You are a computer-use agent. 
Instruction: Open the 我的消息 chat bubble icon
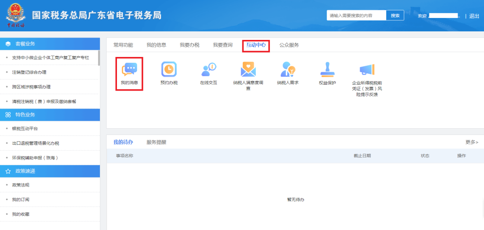tap(130, 69)
